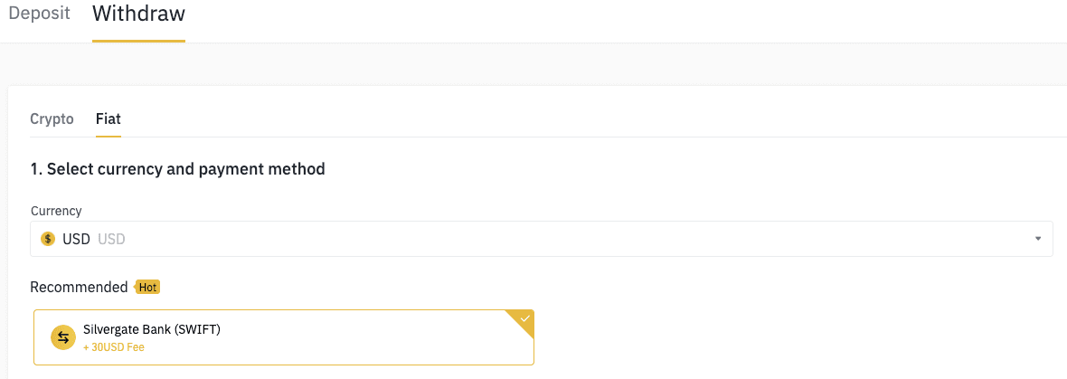Click the Recommended section label
The image size is (1067, 379).
[x=79, y=288]
